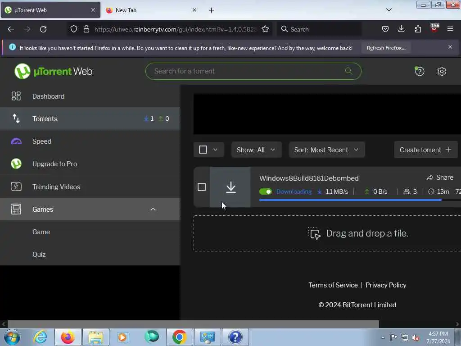This screenshot has height=346, width=461.
Task: Open the Firefox downloads icon
Action: tap(401, 29)
